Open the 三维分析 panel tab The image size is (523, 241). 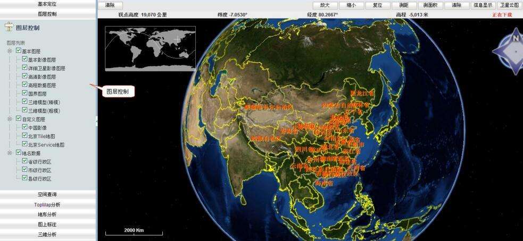[x=47, y=234]
